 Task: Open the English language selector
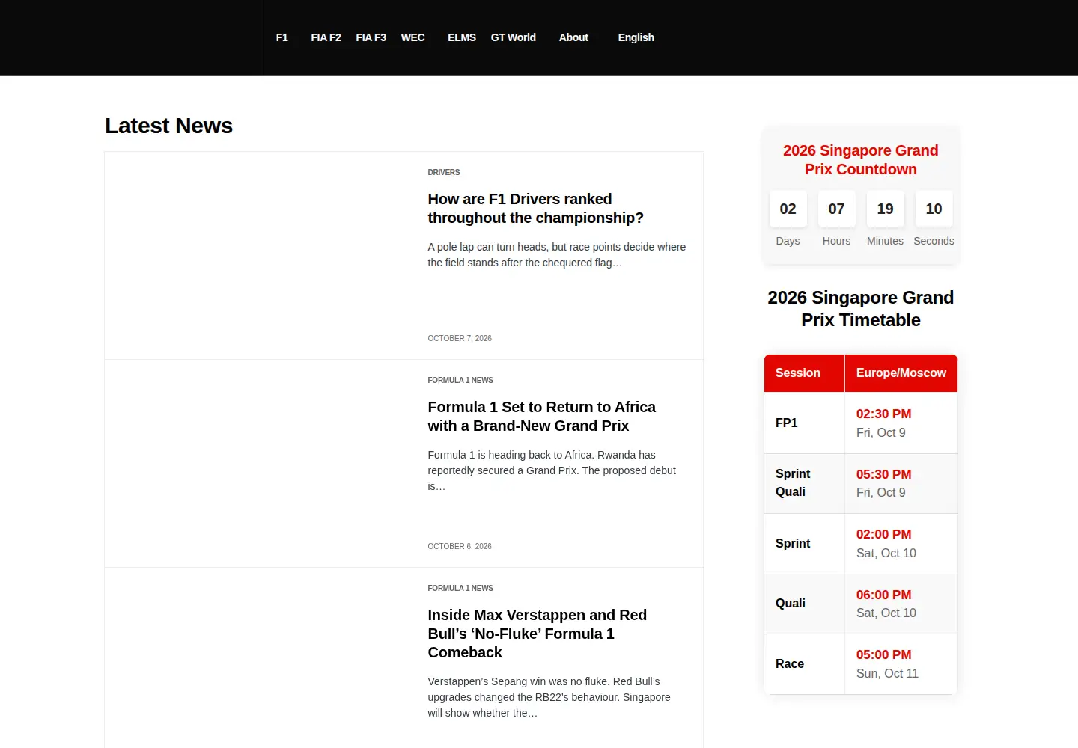click(x=636, y=37)
